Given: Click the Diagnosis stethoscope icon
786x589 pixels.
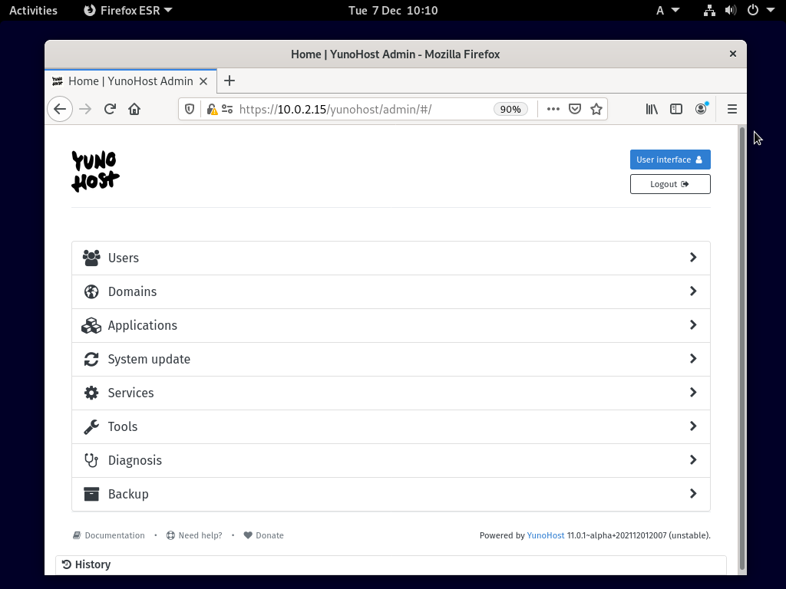Looking at the screenshot, I should tap(91, 460).
